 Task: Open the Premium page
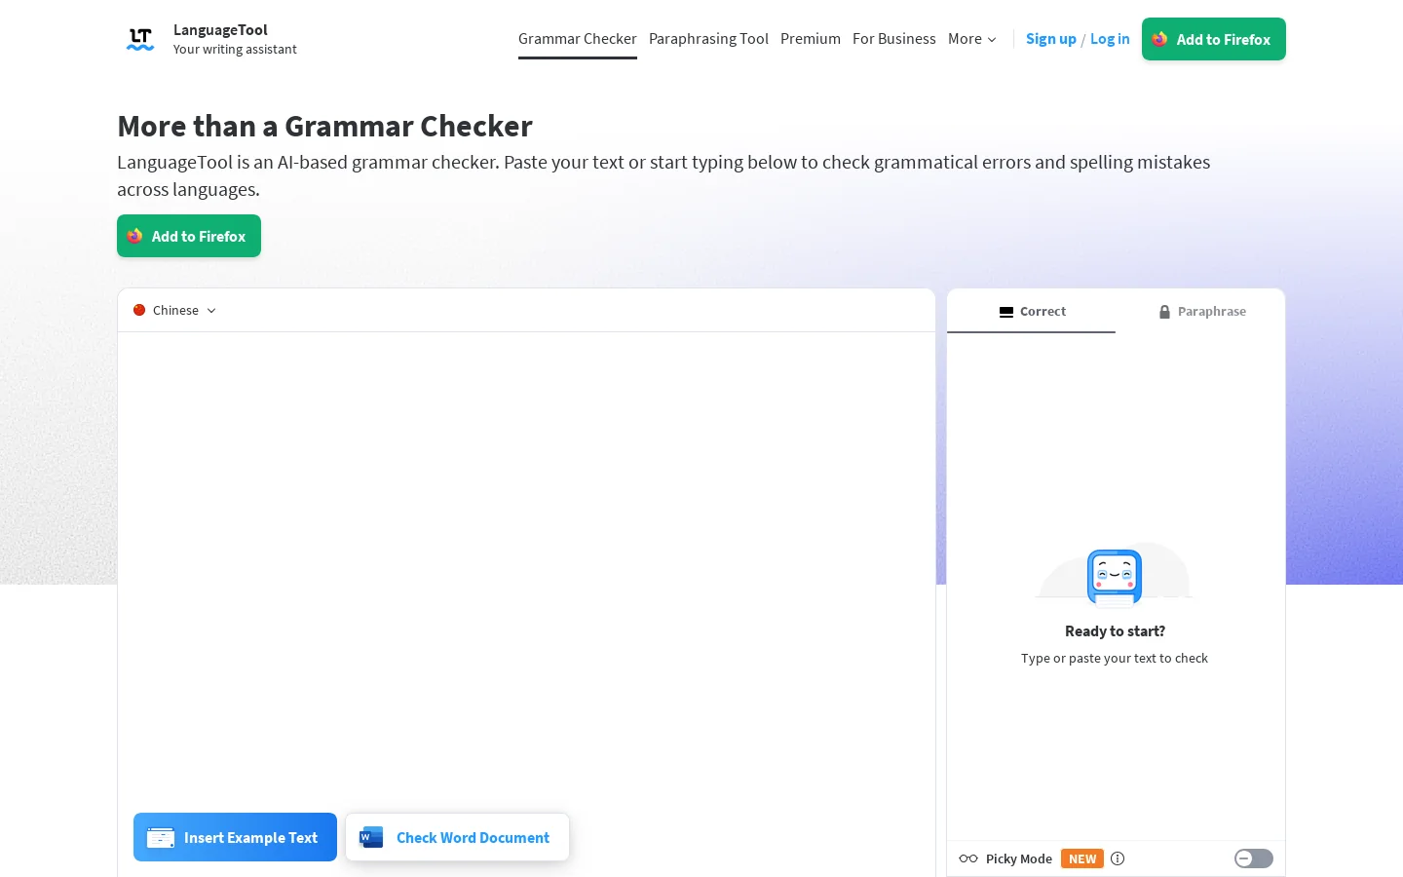click(x=811, y=39)
